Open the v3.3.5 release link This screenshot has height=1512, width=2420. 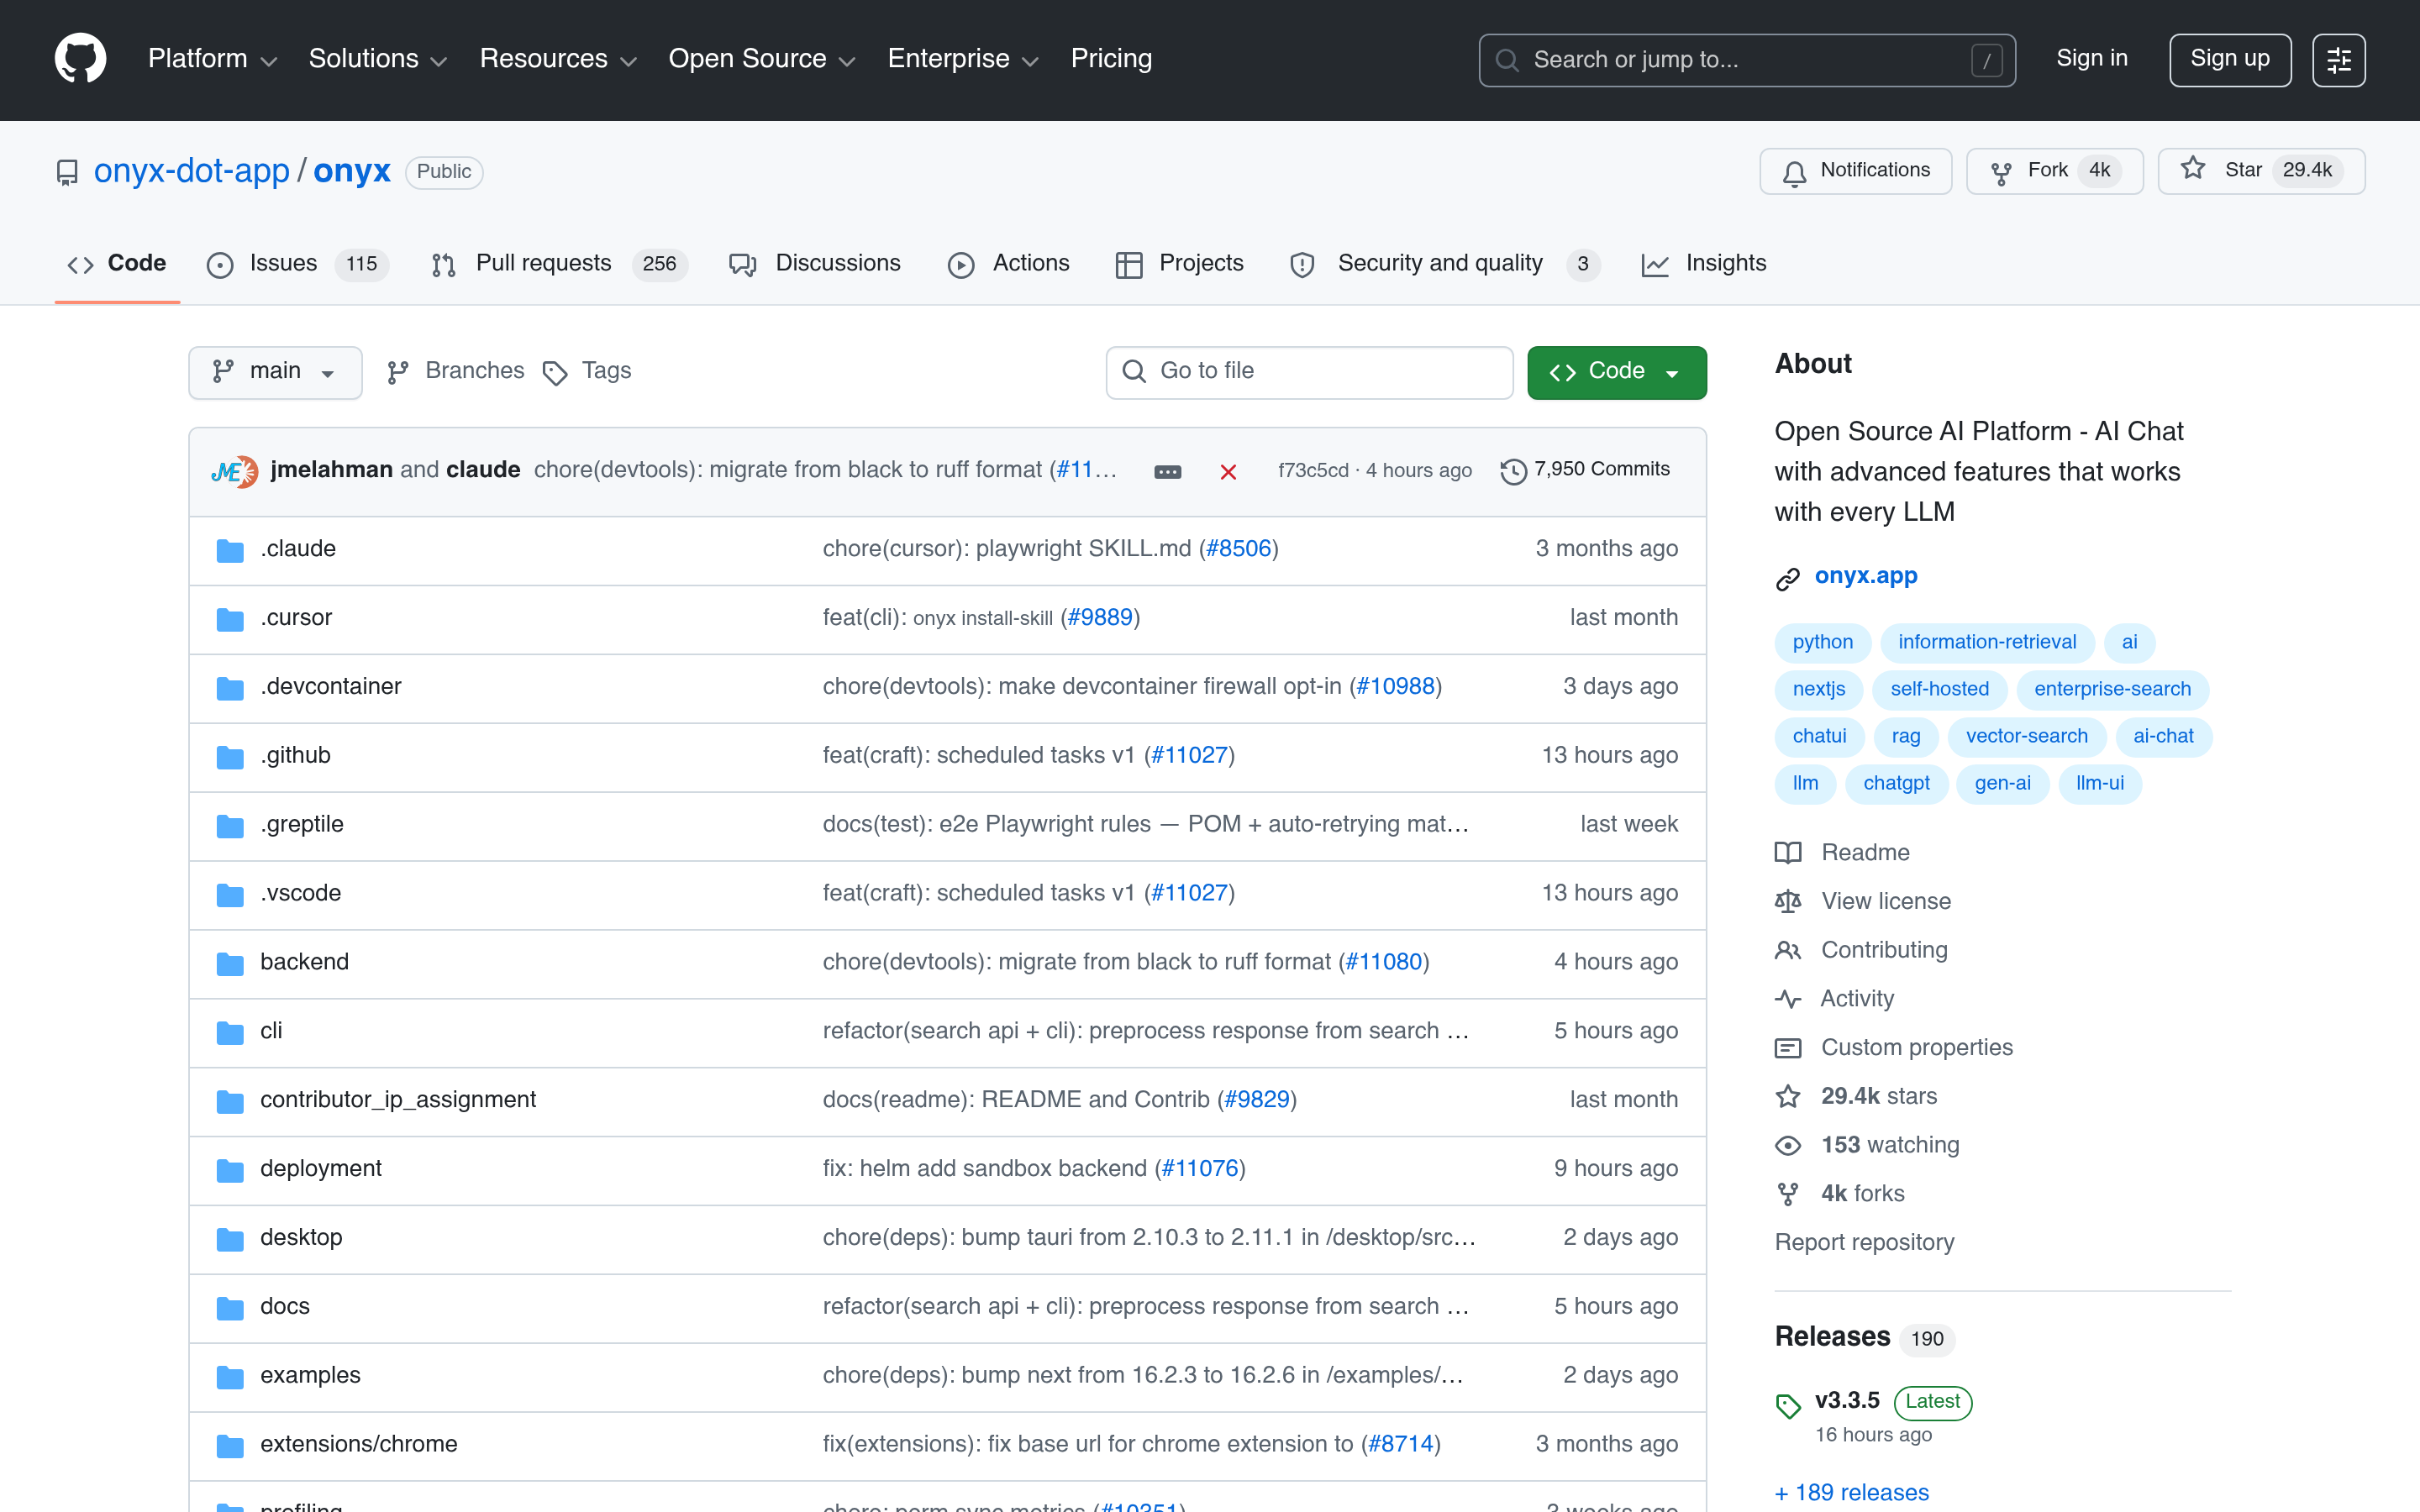(x=1847, y=1400)
